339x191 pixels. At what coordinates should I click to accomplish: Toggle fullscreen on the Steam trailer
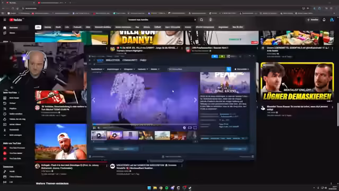click(195, 128)
